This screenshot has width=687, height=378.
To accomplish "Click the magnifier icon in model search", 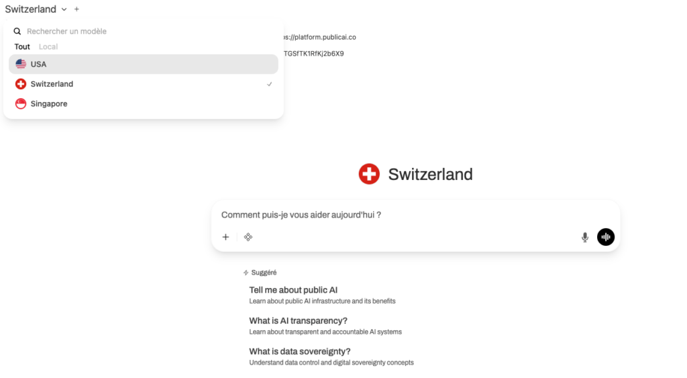I will click(x=17, y=32).
